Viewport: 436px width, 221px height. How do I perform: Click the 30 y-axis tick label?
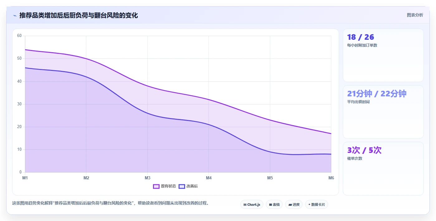point(19,104)
